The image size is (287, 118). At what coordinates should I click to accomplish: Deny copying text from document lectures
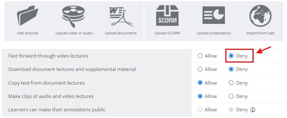(231, 83)
